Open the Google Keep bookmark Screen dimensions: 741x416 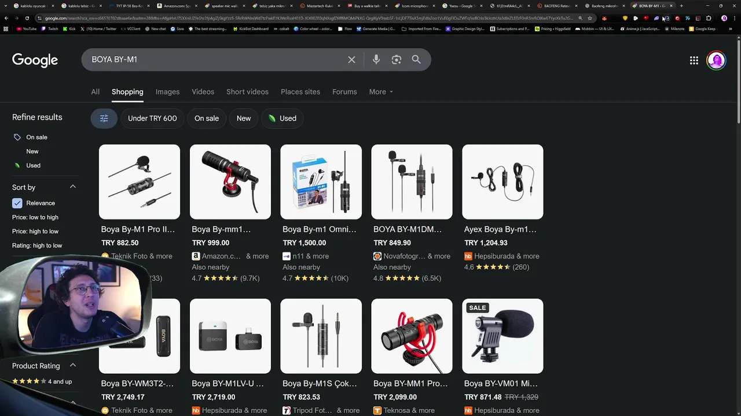(x=702, y=28)
